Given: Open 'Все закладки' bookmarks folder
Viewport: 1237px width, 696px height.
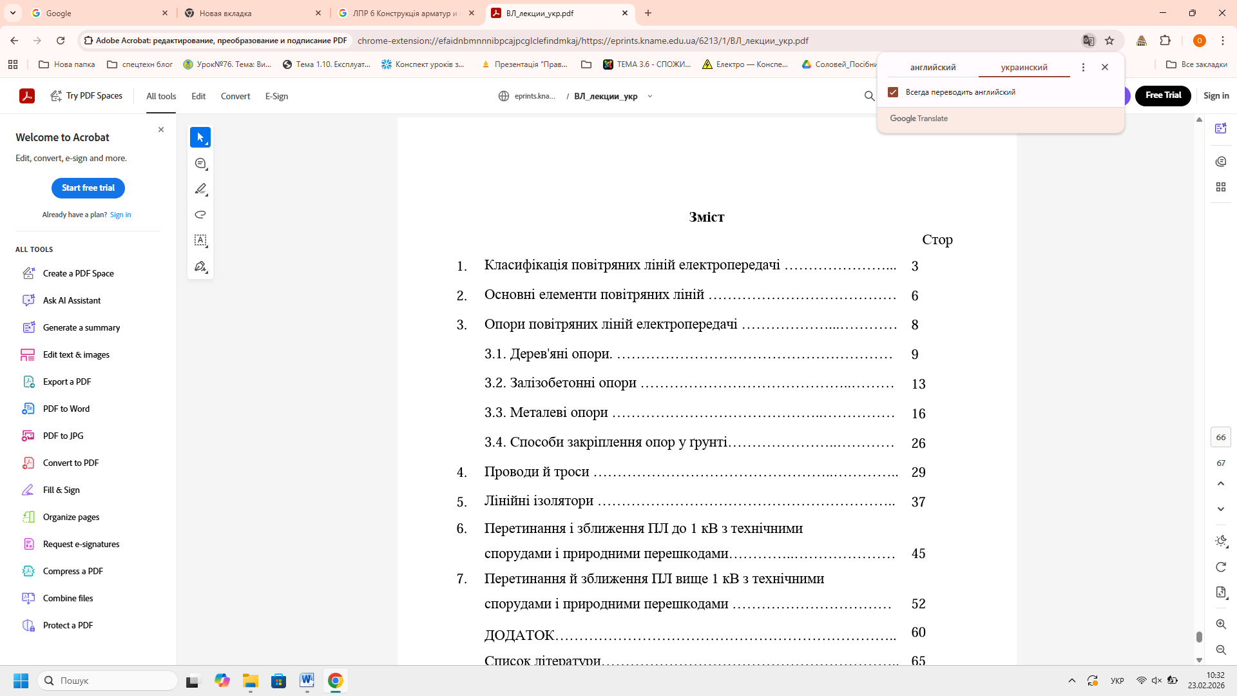Looking at the screenshot, I should pos(1197,64).
